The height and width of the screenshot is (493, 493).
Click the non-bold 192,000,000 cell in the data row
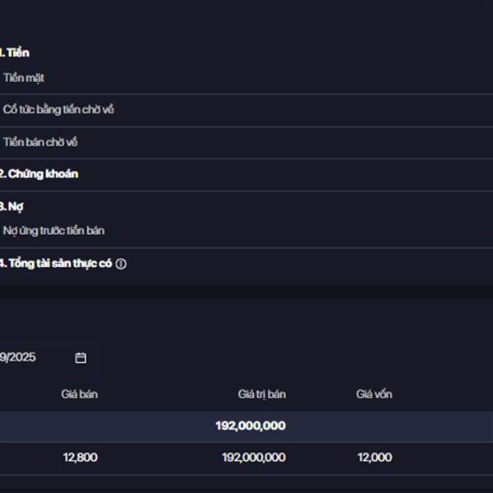(253, 458)
